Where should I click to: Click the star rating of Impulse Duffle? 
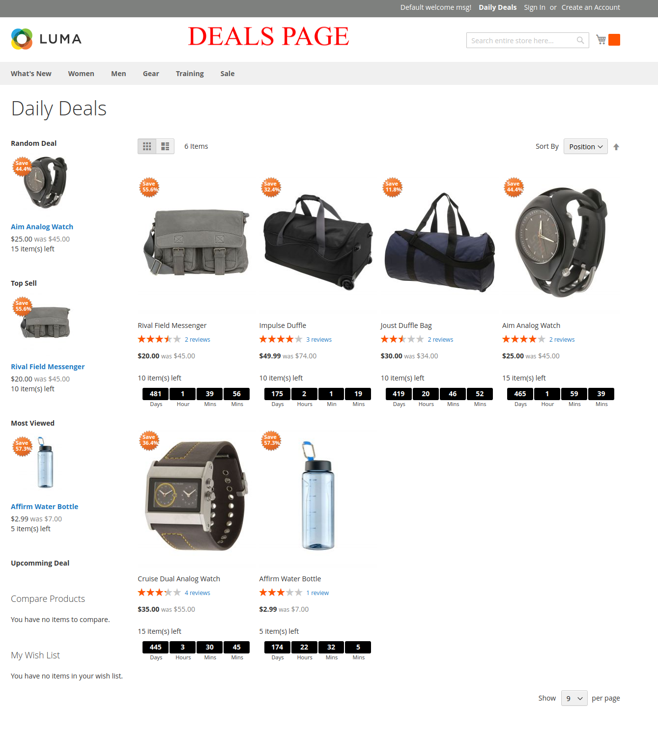click(x=281, y=339)
